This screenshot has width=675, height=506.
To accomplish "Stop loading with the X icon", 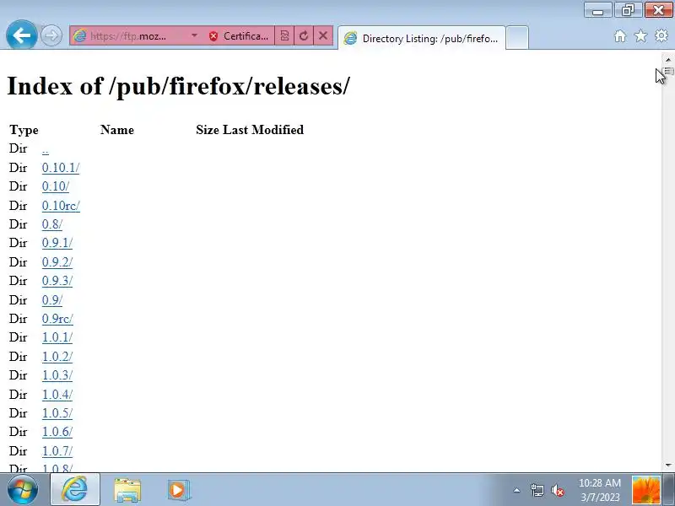I will pyautogui.click(x=323, y=35).
